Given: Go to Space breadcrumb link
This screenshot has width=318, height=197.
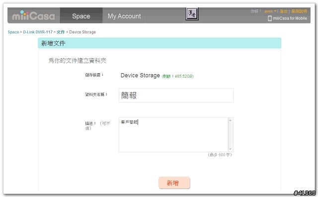Looking at the screenshot, I should coord(13,32).
